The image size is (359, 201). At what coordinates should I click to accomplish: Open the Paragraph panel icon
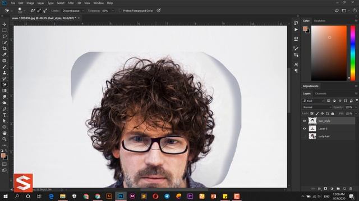tap(296, 71)
